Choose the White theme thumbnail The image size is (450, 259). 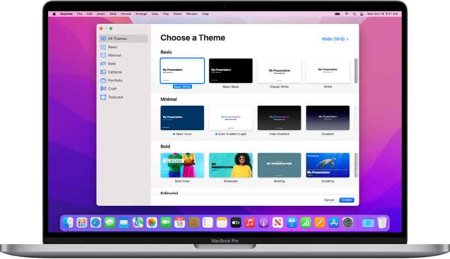[328, 71]
